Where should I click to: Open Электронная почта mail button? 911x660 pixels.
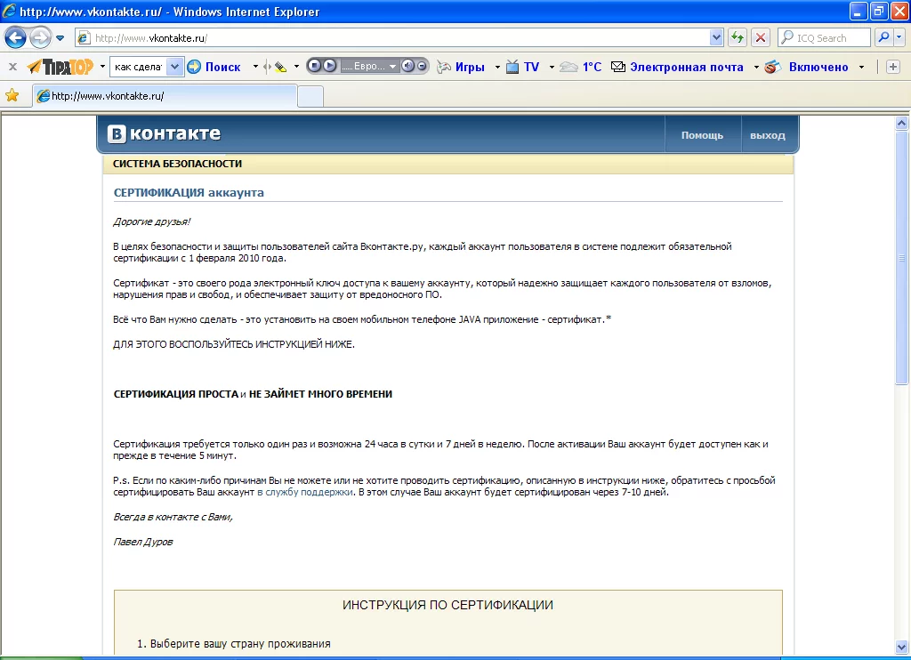pos(677,67)
